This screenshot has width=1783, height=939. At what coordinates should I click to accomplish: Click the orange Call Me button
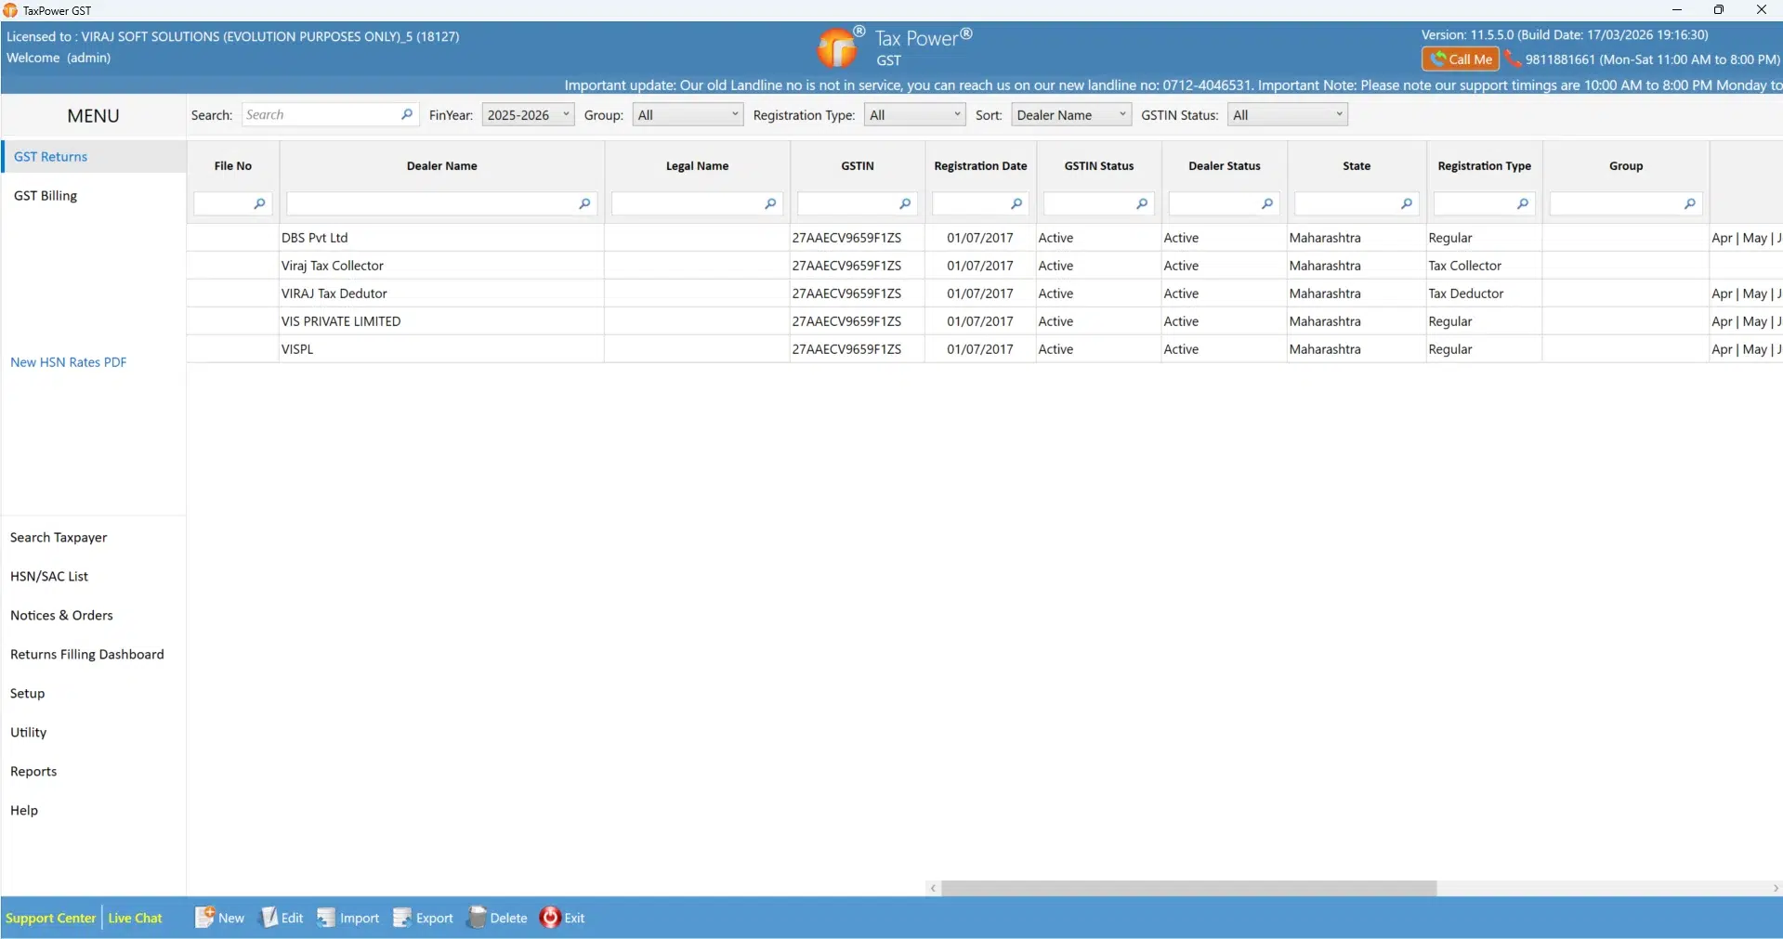click(1460, 59)
